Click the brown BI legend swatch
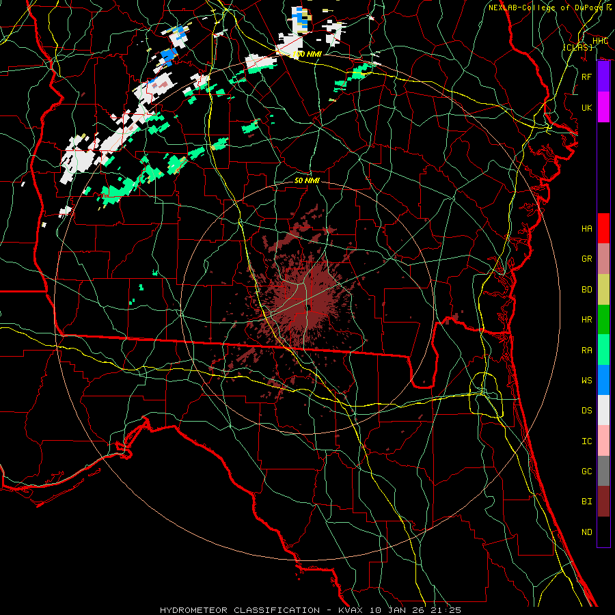This screenshot has width=615, height=615. tap(603, 502)
